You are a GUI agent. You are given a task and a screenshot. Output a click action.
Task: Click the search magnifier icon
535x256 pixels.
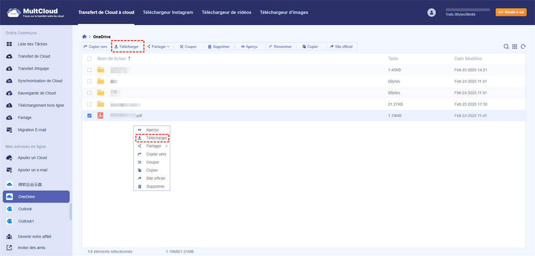[x=506, y=46]
